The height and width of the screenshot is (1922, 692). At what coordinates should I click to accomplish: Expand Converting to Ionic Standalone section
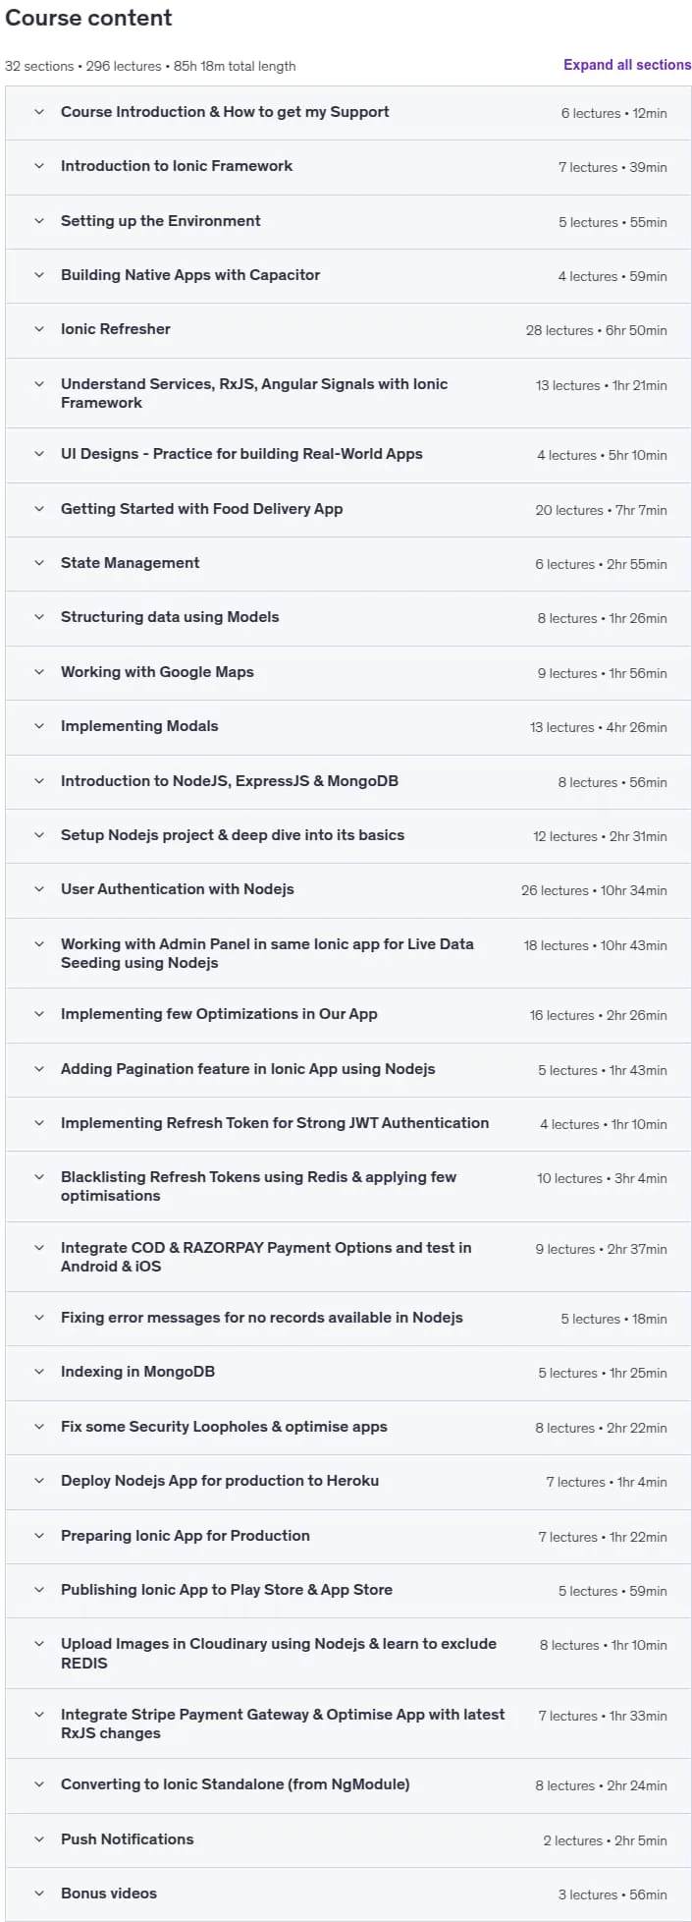click(347, 1785)
